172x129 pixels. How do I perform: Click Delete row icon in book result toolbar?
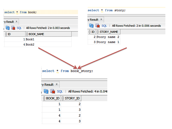(x=13, y=28)
